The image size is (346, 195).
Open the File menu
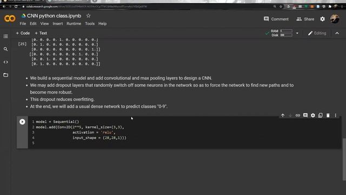23,24
